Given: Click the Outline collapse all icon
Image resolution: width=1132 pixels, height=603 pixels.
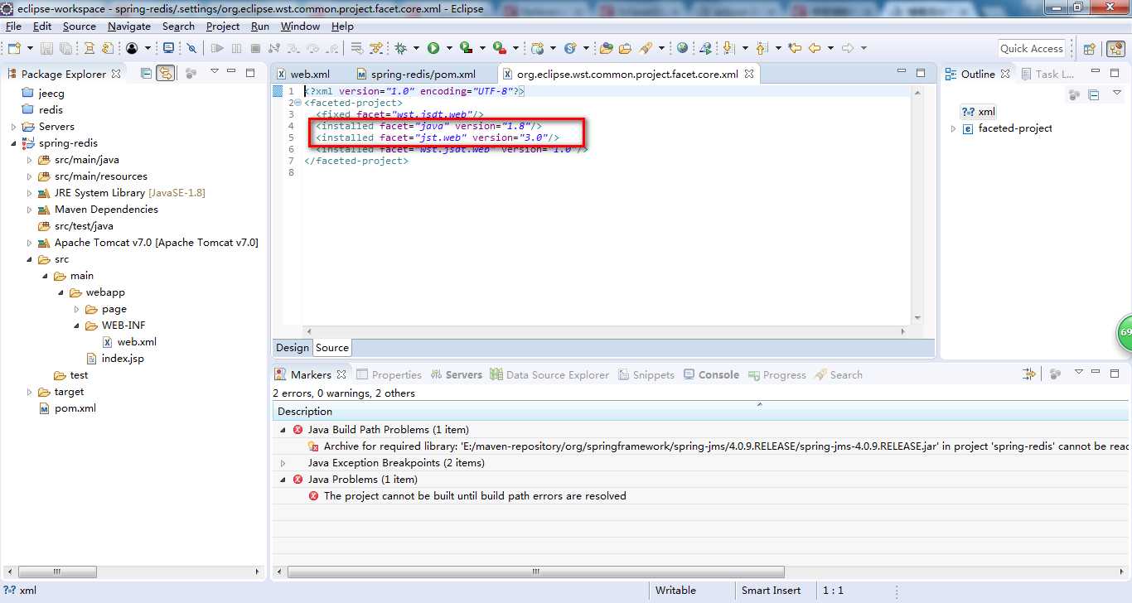Looking at the screenshot, I should (1093, 95).
